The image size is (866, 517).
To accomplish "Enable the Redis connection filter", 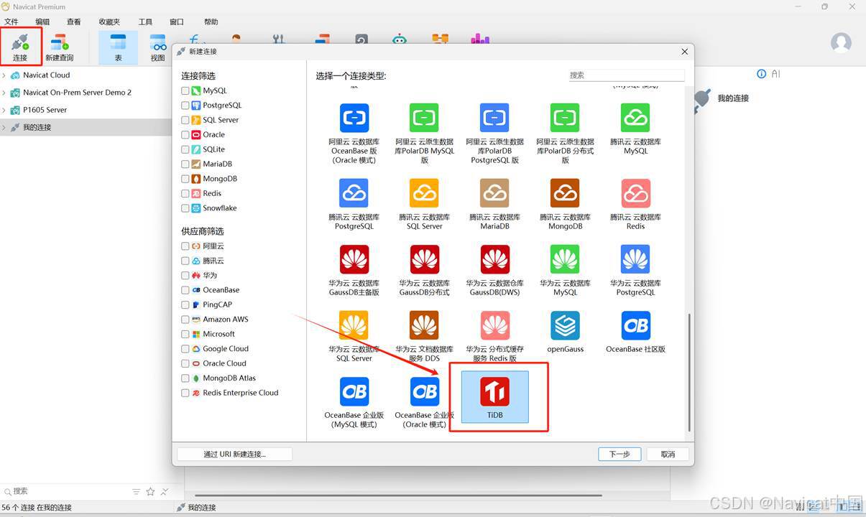I will pos(185,193).
